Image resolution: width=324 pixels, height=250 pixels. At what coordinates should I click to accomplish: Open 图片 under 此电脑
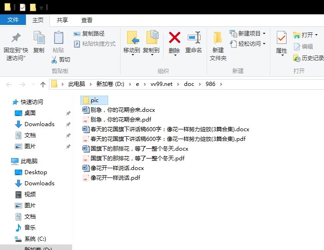[25, 206]
